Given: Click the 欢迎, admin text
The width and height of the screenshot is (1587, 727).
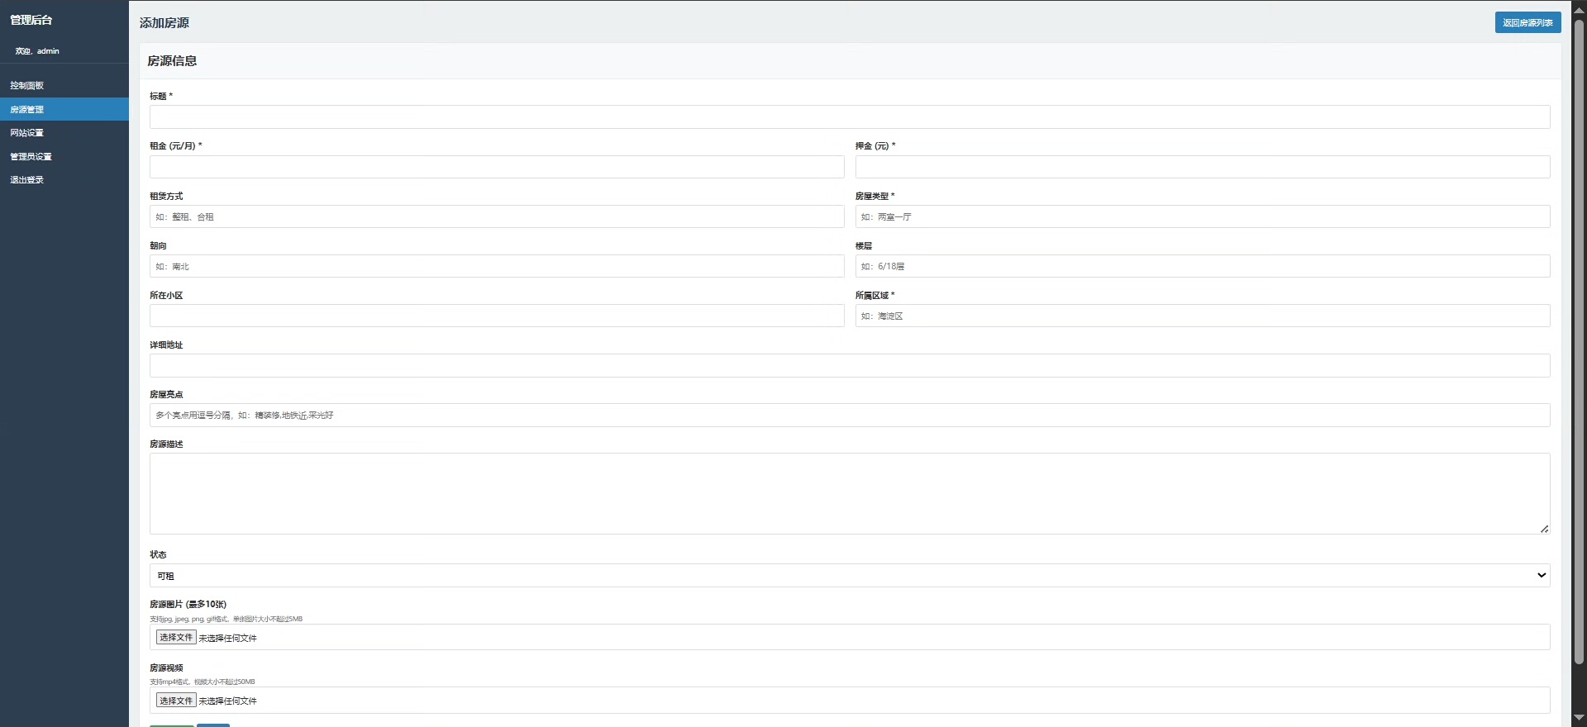Looking at the screenshot, I should click(37, 51).
